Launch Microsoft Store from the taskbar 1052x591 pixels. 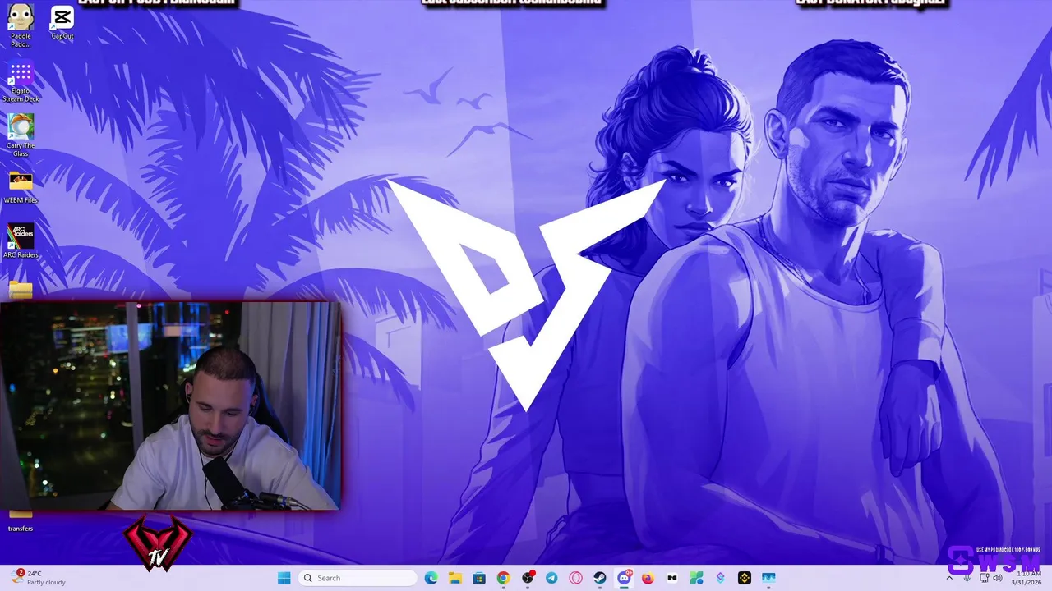[479, 578]
